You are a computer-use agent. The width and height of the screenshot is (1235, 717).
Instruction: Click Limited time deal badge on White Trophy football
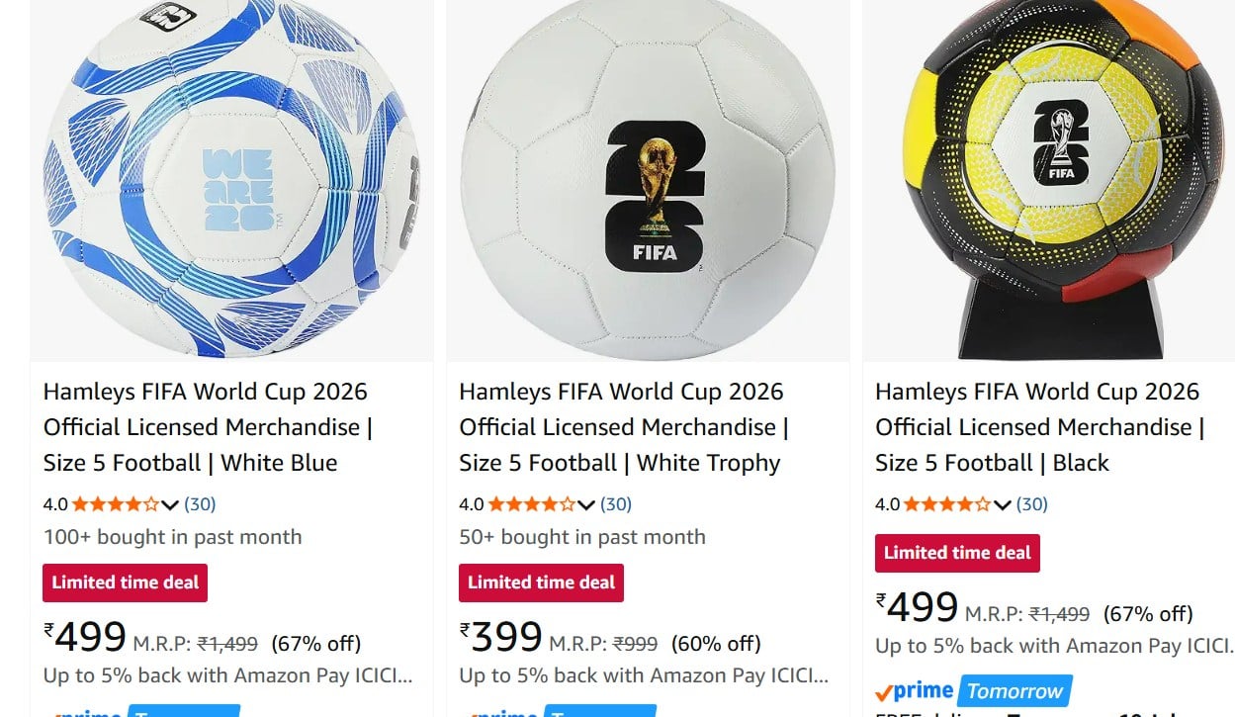point(542,583)
